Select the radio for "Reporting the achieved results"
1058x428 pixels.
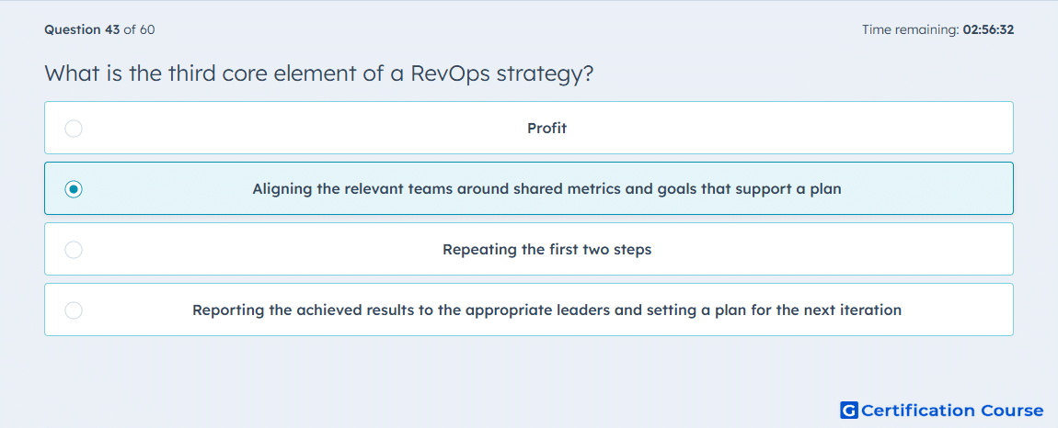tap(74, 310)
